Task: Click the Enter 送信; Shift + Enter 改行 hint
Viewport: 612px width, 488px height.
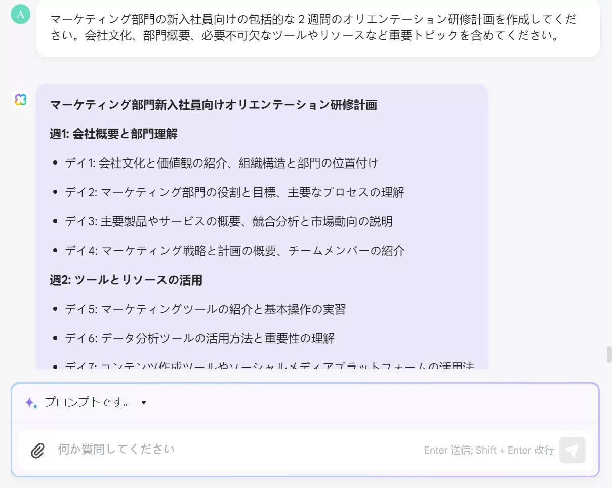Action: click(x=489, y=450)
